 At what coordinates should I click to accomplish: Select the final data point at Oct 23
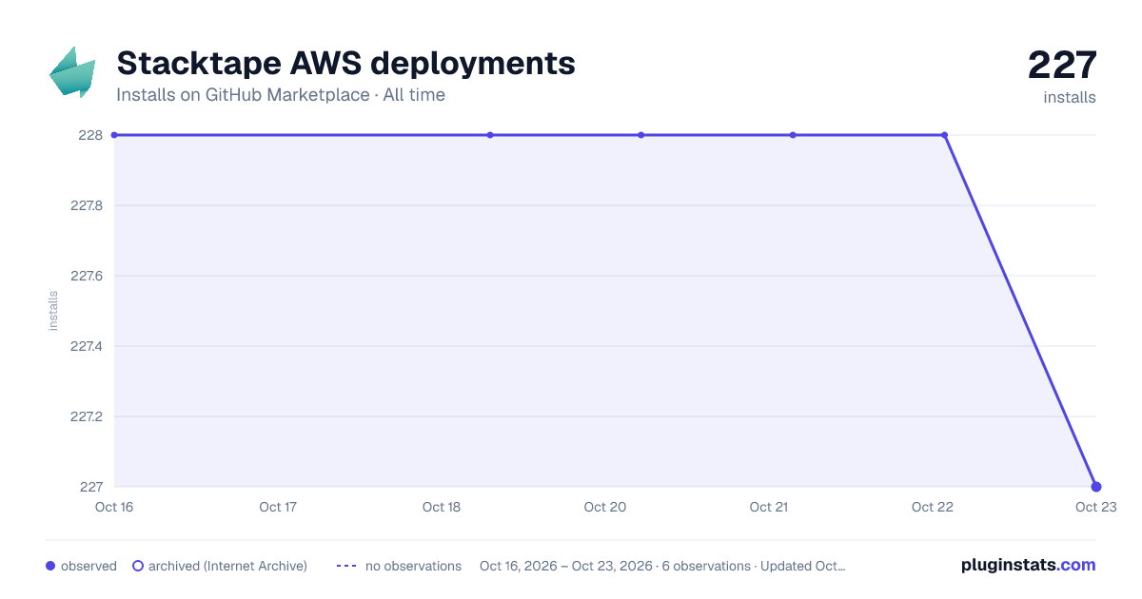(x=1096, y=487)
